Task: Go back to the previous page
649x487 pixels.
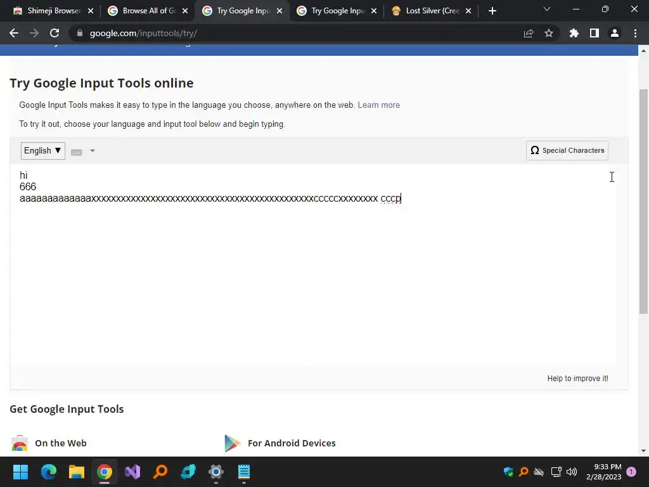Action: [14, 33]
